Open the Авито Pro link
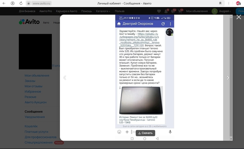 46,11
